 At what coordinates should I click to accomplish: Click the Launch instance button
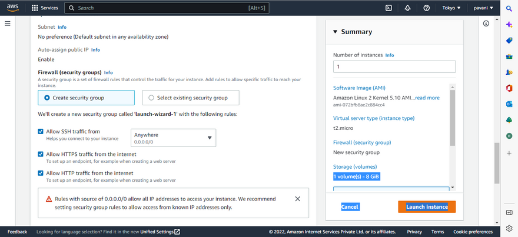pos(427,207)
